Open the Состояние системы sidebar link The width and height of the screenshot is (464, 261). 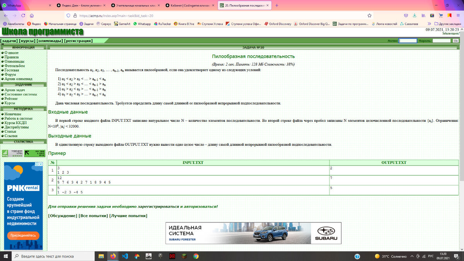20,94
